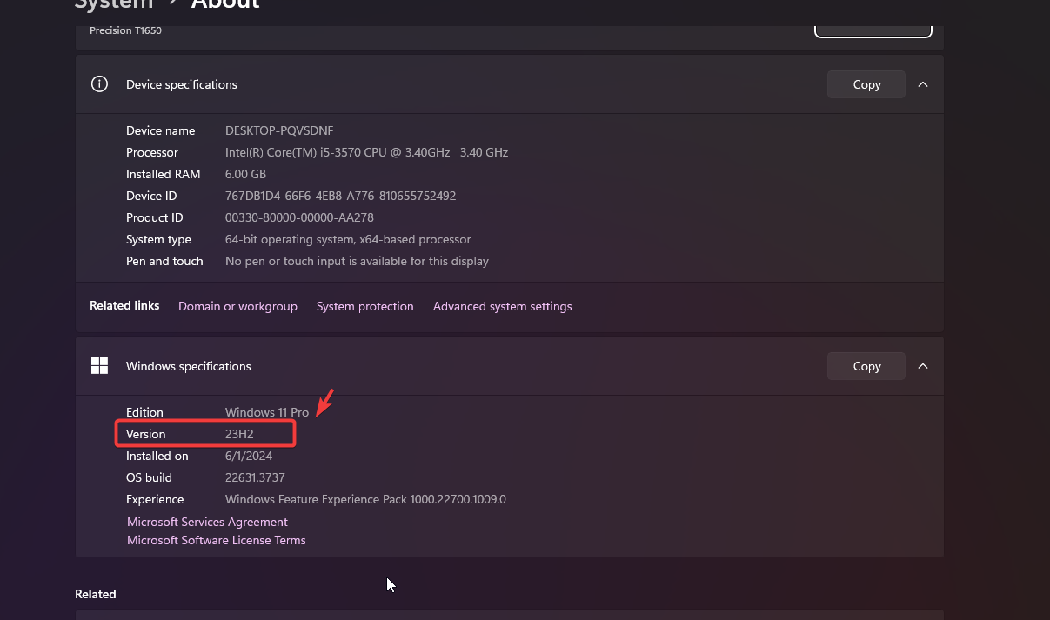
Task: Select the Edition value Windows 11 Pro
Action: (x=267, y=412)
